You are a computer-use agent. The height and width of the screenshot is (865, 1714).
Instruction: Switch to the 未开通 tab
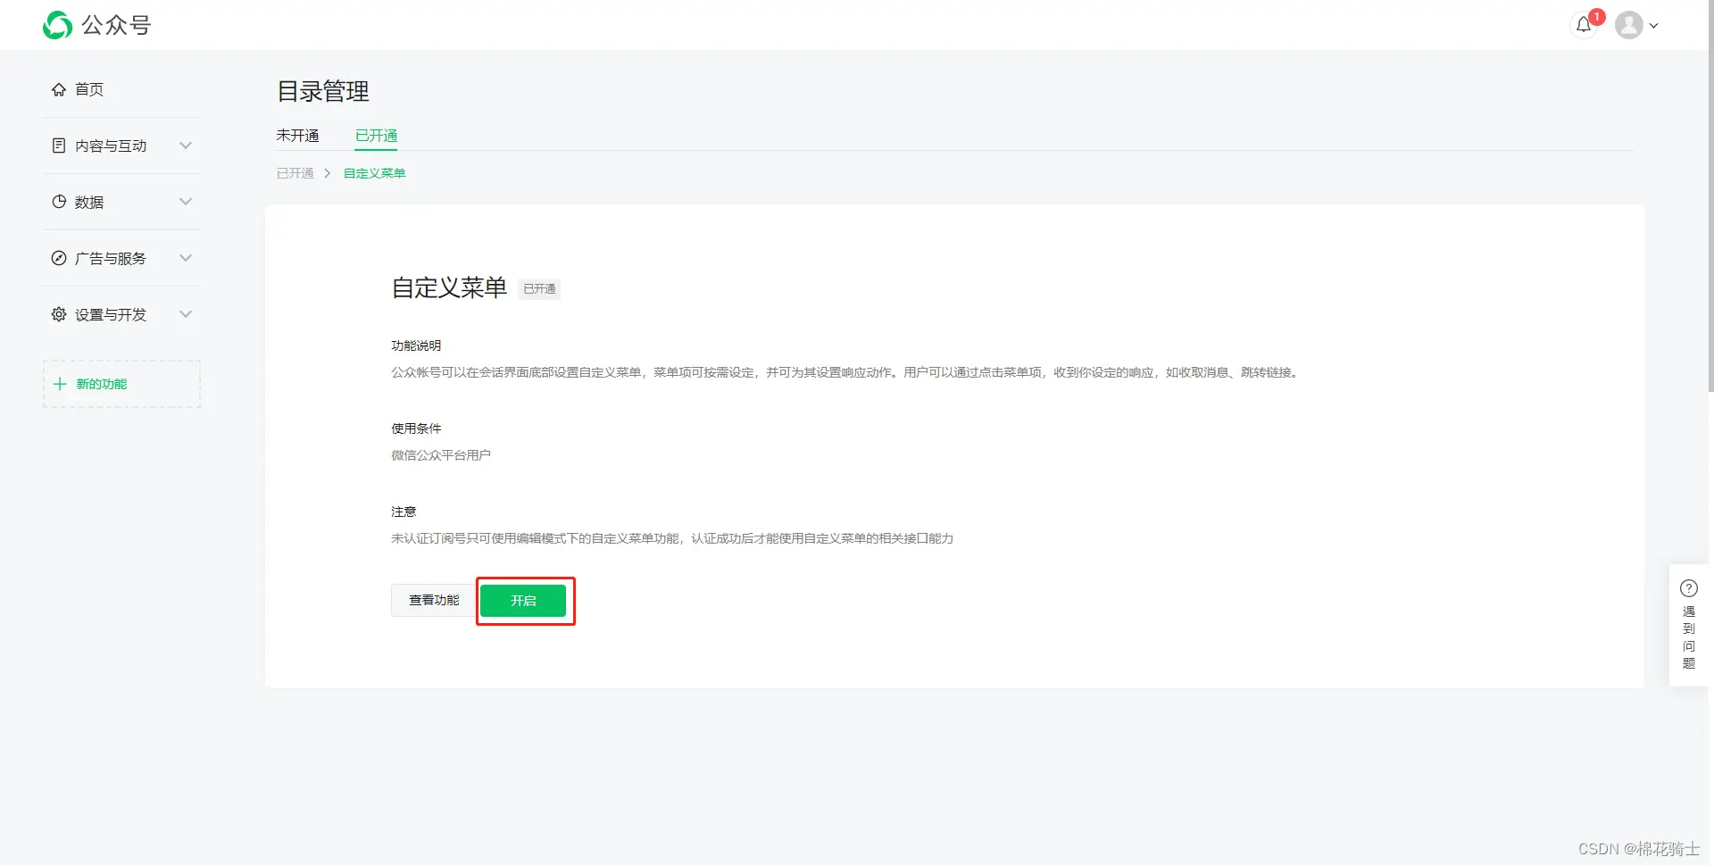pyautogui.click(x=297, y=136)
